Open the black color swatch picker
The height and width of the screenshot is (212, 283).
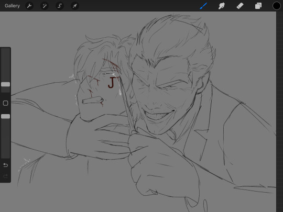[x=277, y=6]
